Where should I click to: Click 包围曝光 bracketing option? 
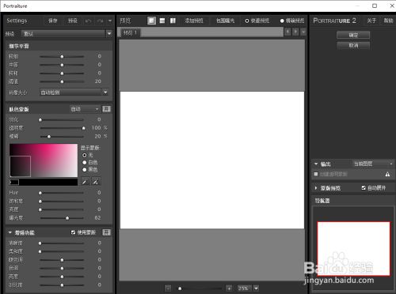coord(225,21)
